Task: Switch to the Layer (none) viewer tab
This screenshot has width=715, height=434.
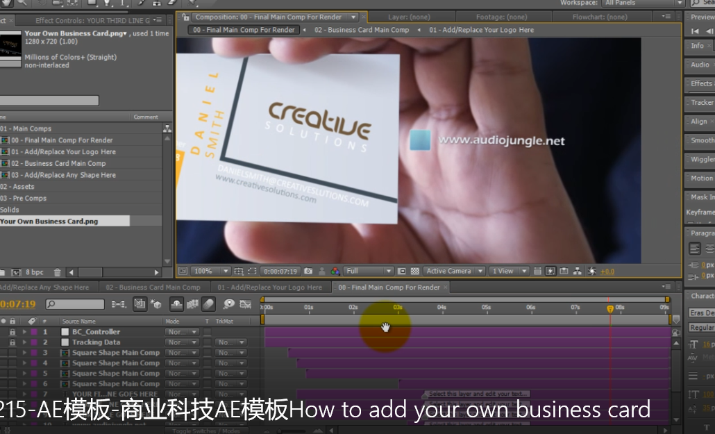Action: pos(409,17)
